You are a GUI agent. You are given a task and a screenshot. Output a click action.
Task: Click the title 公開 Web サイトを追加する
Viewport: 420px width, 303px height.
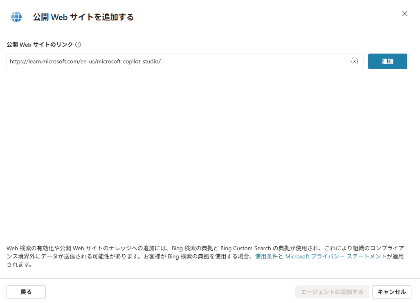tap(83, 17)
